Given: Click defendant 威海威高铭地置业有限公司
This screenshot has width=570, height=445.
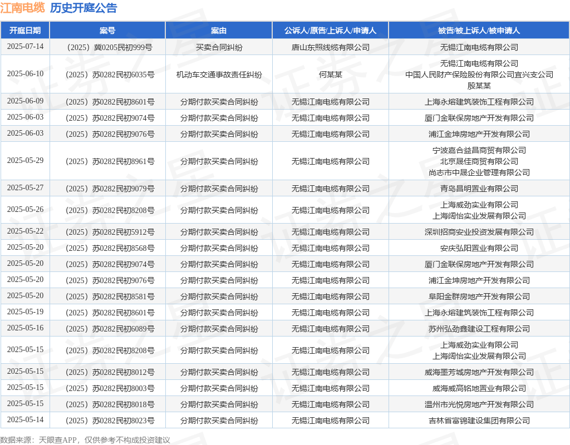Looking at the screenshot, I should click(479, 388).
